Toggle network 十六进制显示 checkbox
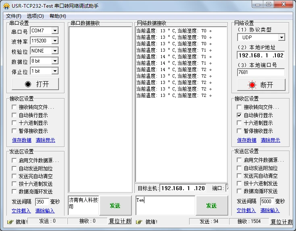This screenshot has height=231, width=296. point(239,123)
